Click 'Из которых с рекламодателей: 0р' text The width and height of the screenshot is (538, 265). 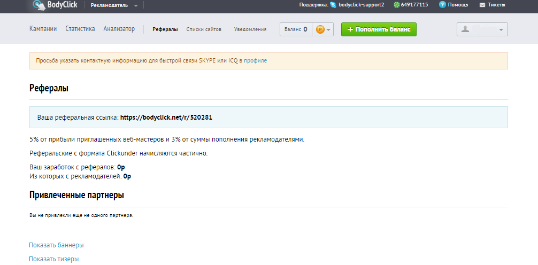pyautogui.click(x=80, y=176)
